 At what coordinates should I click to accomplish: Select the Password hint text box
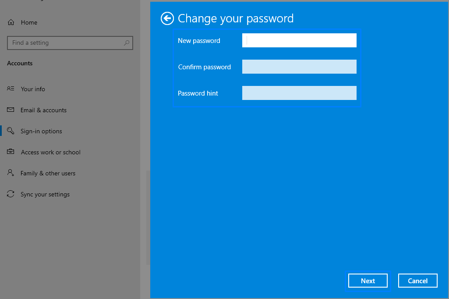click(x=299, y=93)
